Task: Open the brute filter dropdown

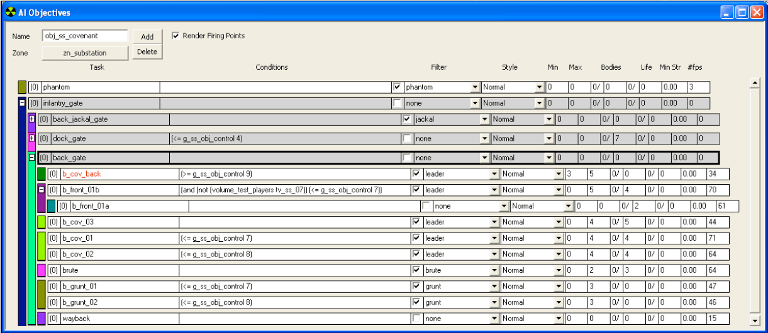Action: (x=494, y=271)
